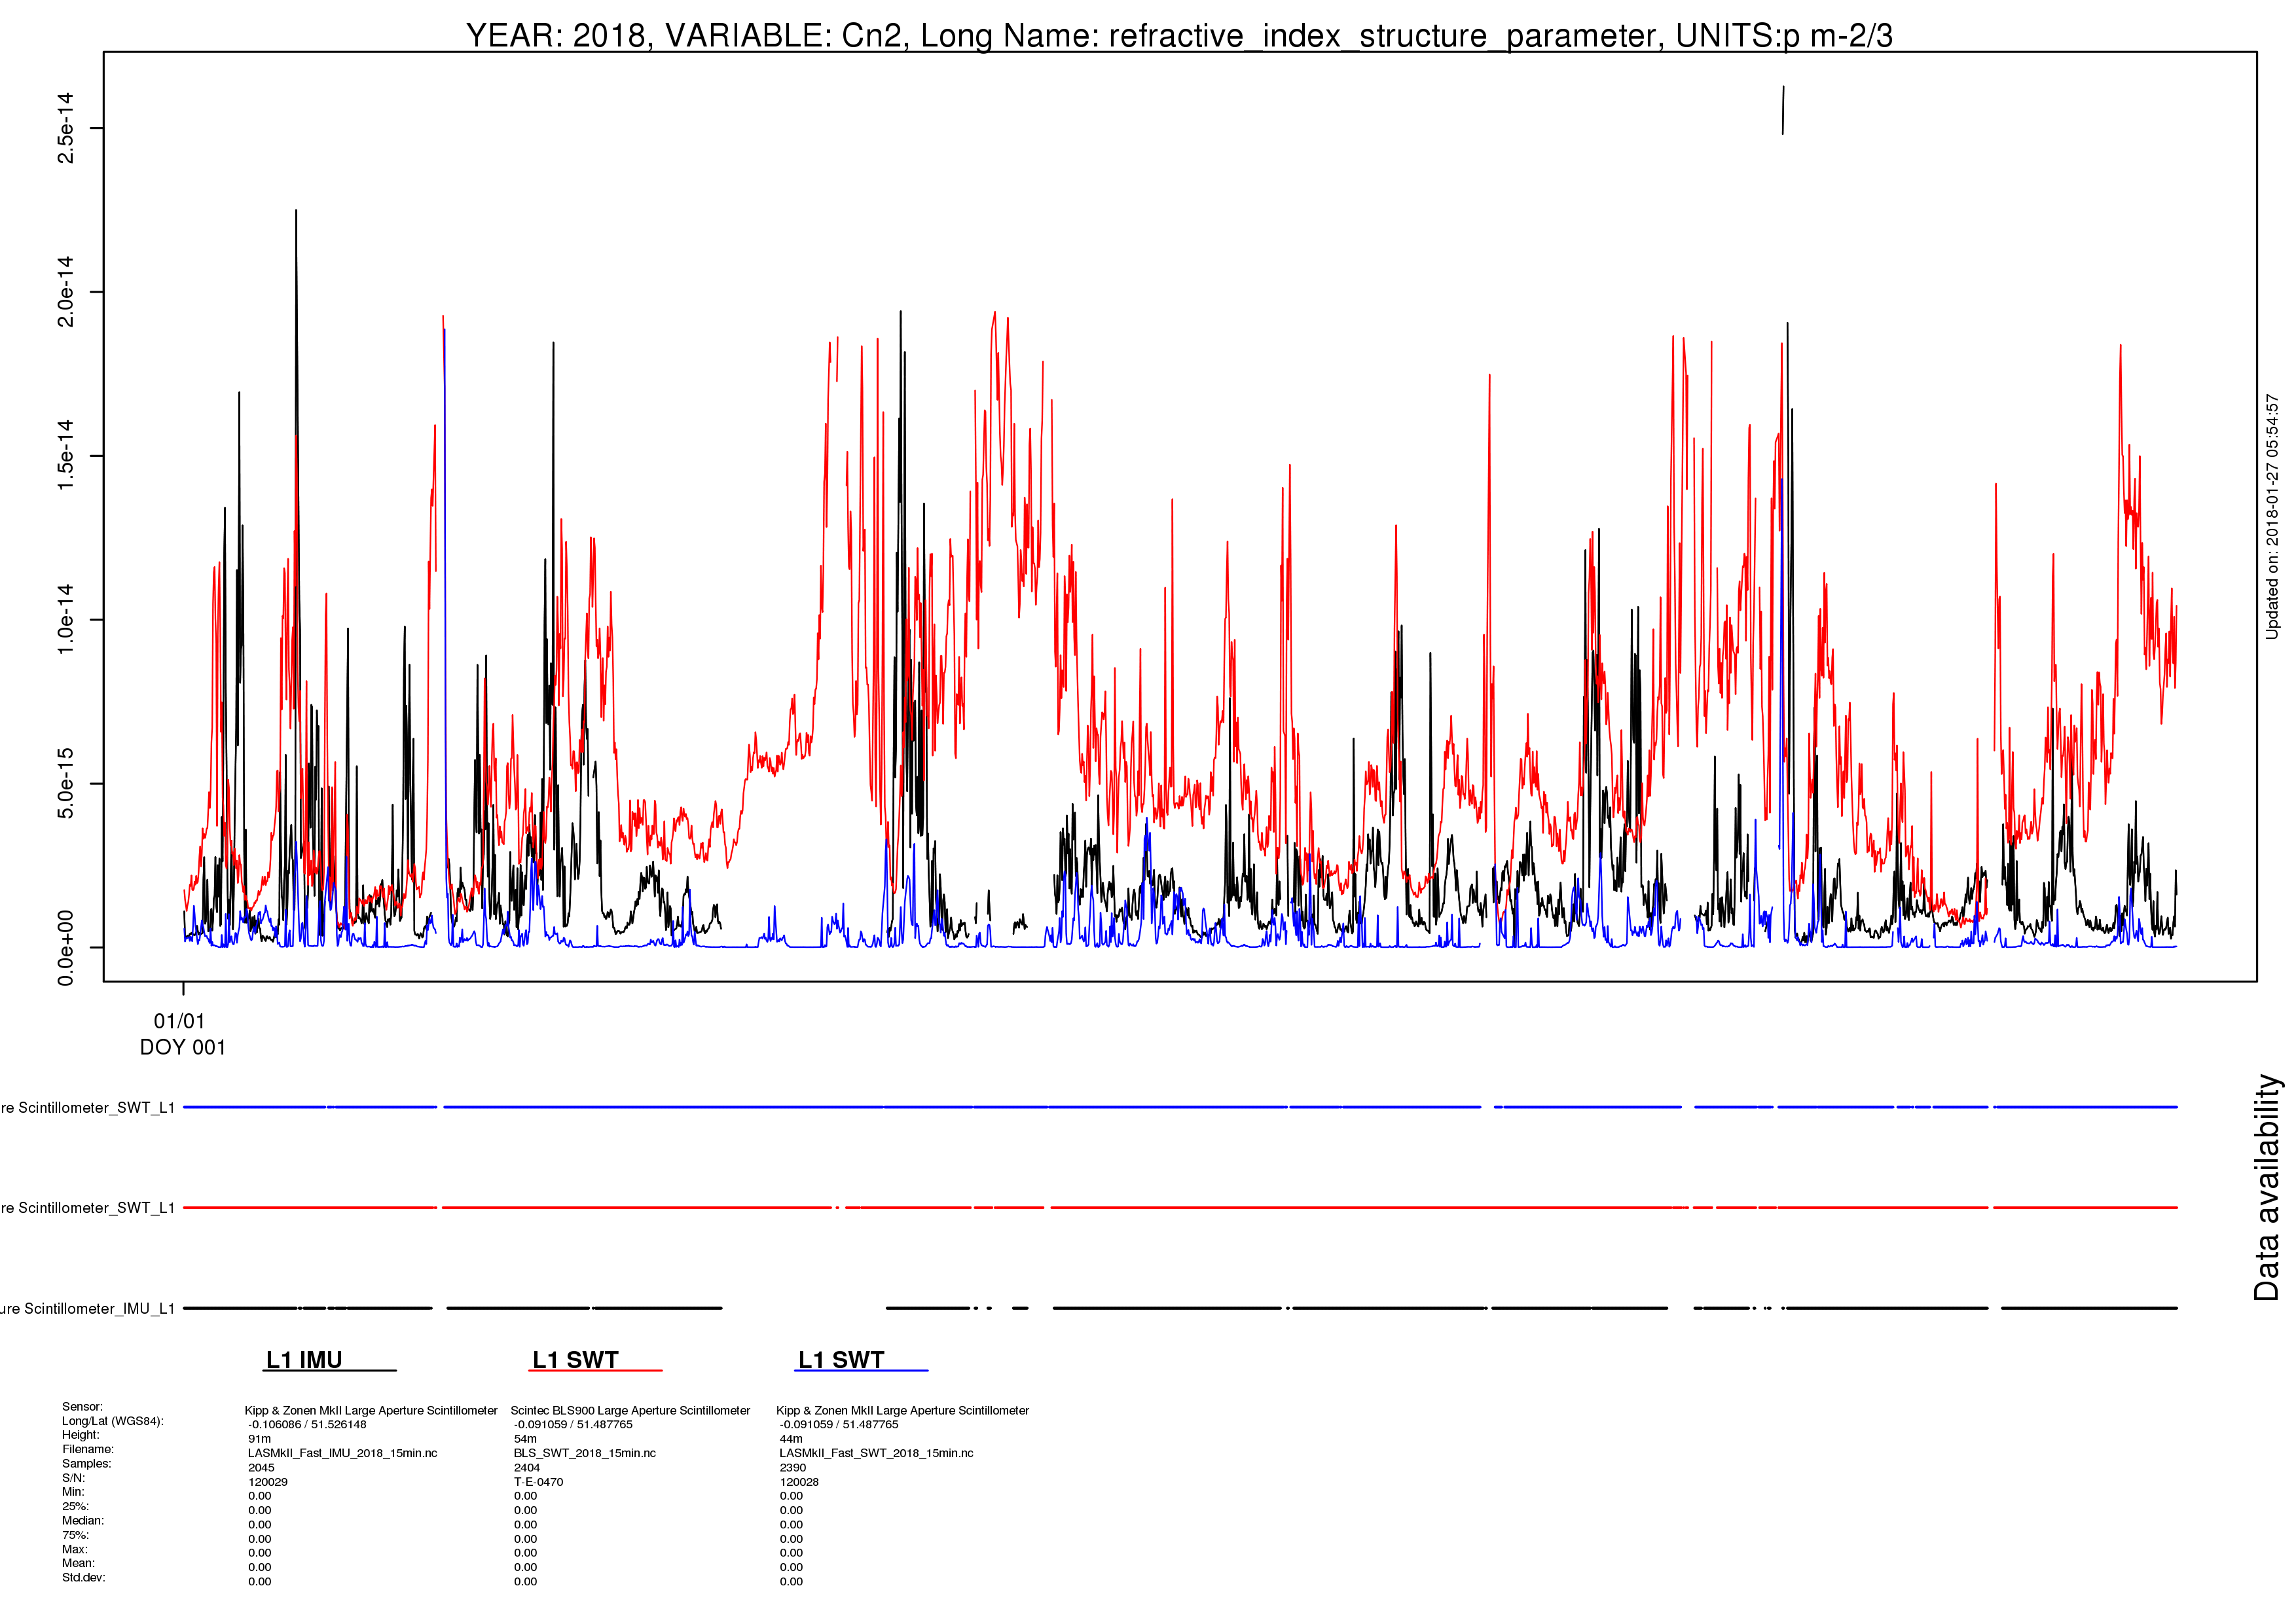
Task: Click filename LASMkII_Fast_IMU_2018_15min.nc
Action: pos(343,1453)
